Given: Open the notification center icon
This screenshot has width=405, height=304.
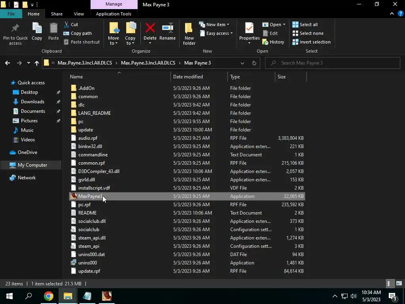Looking at the screenshot, I should point(393,296).
